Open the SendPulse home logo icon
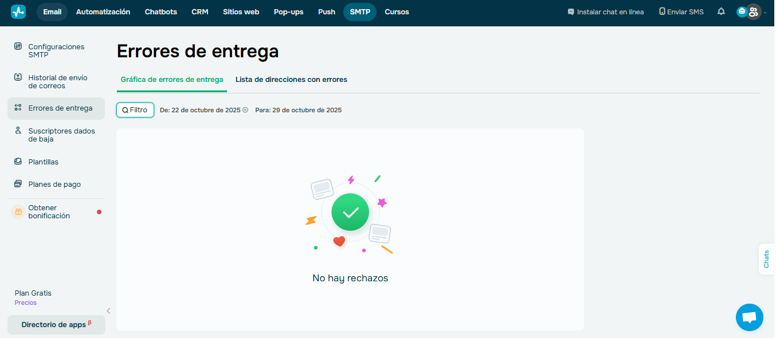 [17, 11]
